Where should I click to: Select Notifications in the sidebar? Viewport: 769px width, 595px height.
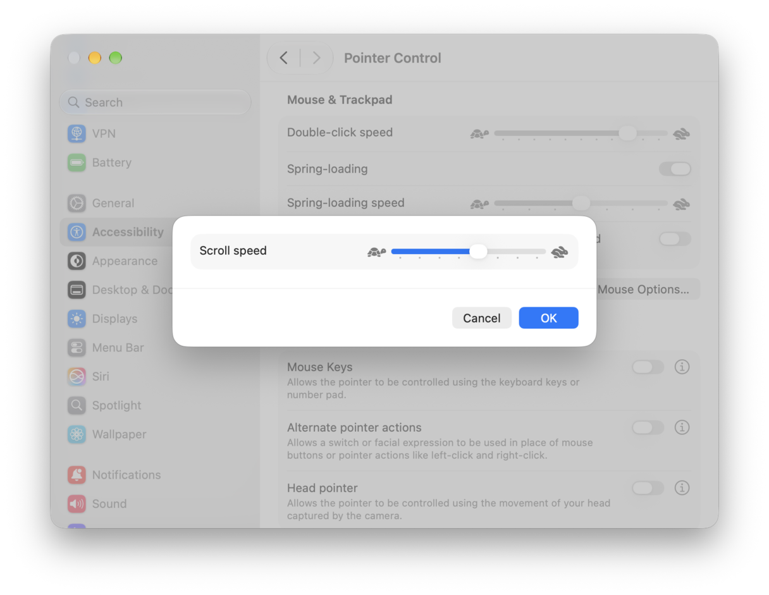tap(155, 475)
